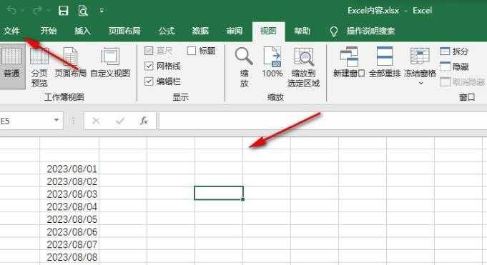Viewport: 487px width, 265px height.
Task: Open Print Preview icon in quick access toolbar
Action: 83,11
